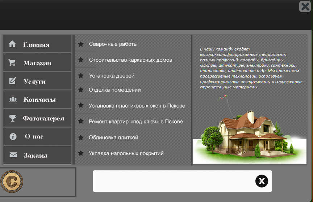The image size is (313, 202).
Task: Click the pencil edit icon beside Услуги
Action: [12, 81]
